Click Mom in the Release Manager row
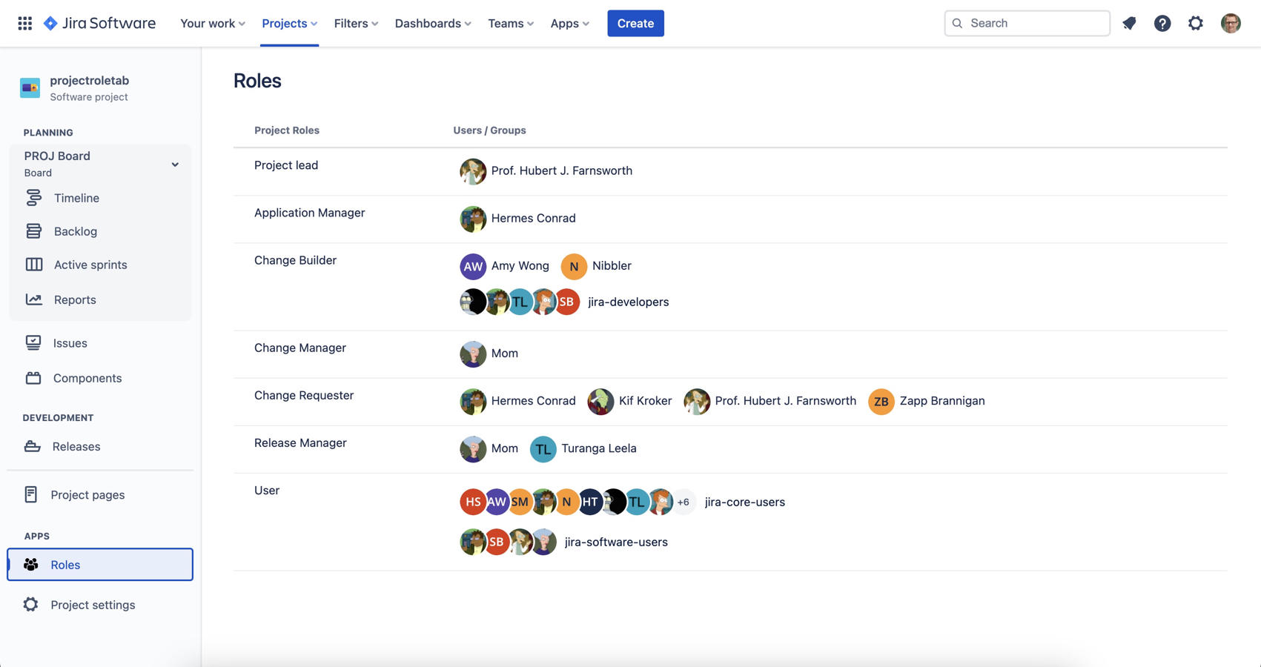Image resolution: width=1261 pixels, height=667 pixels. pyautogui.click(x=504, y=448)
